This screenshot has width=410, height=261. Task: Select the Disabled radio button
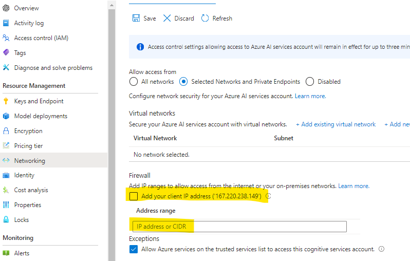pos(310,82)
